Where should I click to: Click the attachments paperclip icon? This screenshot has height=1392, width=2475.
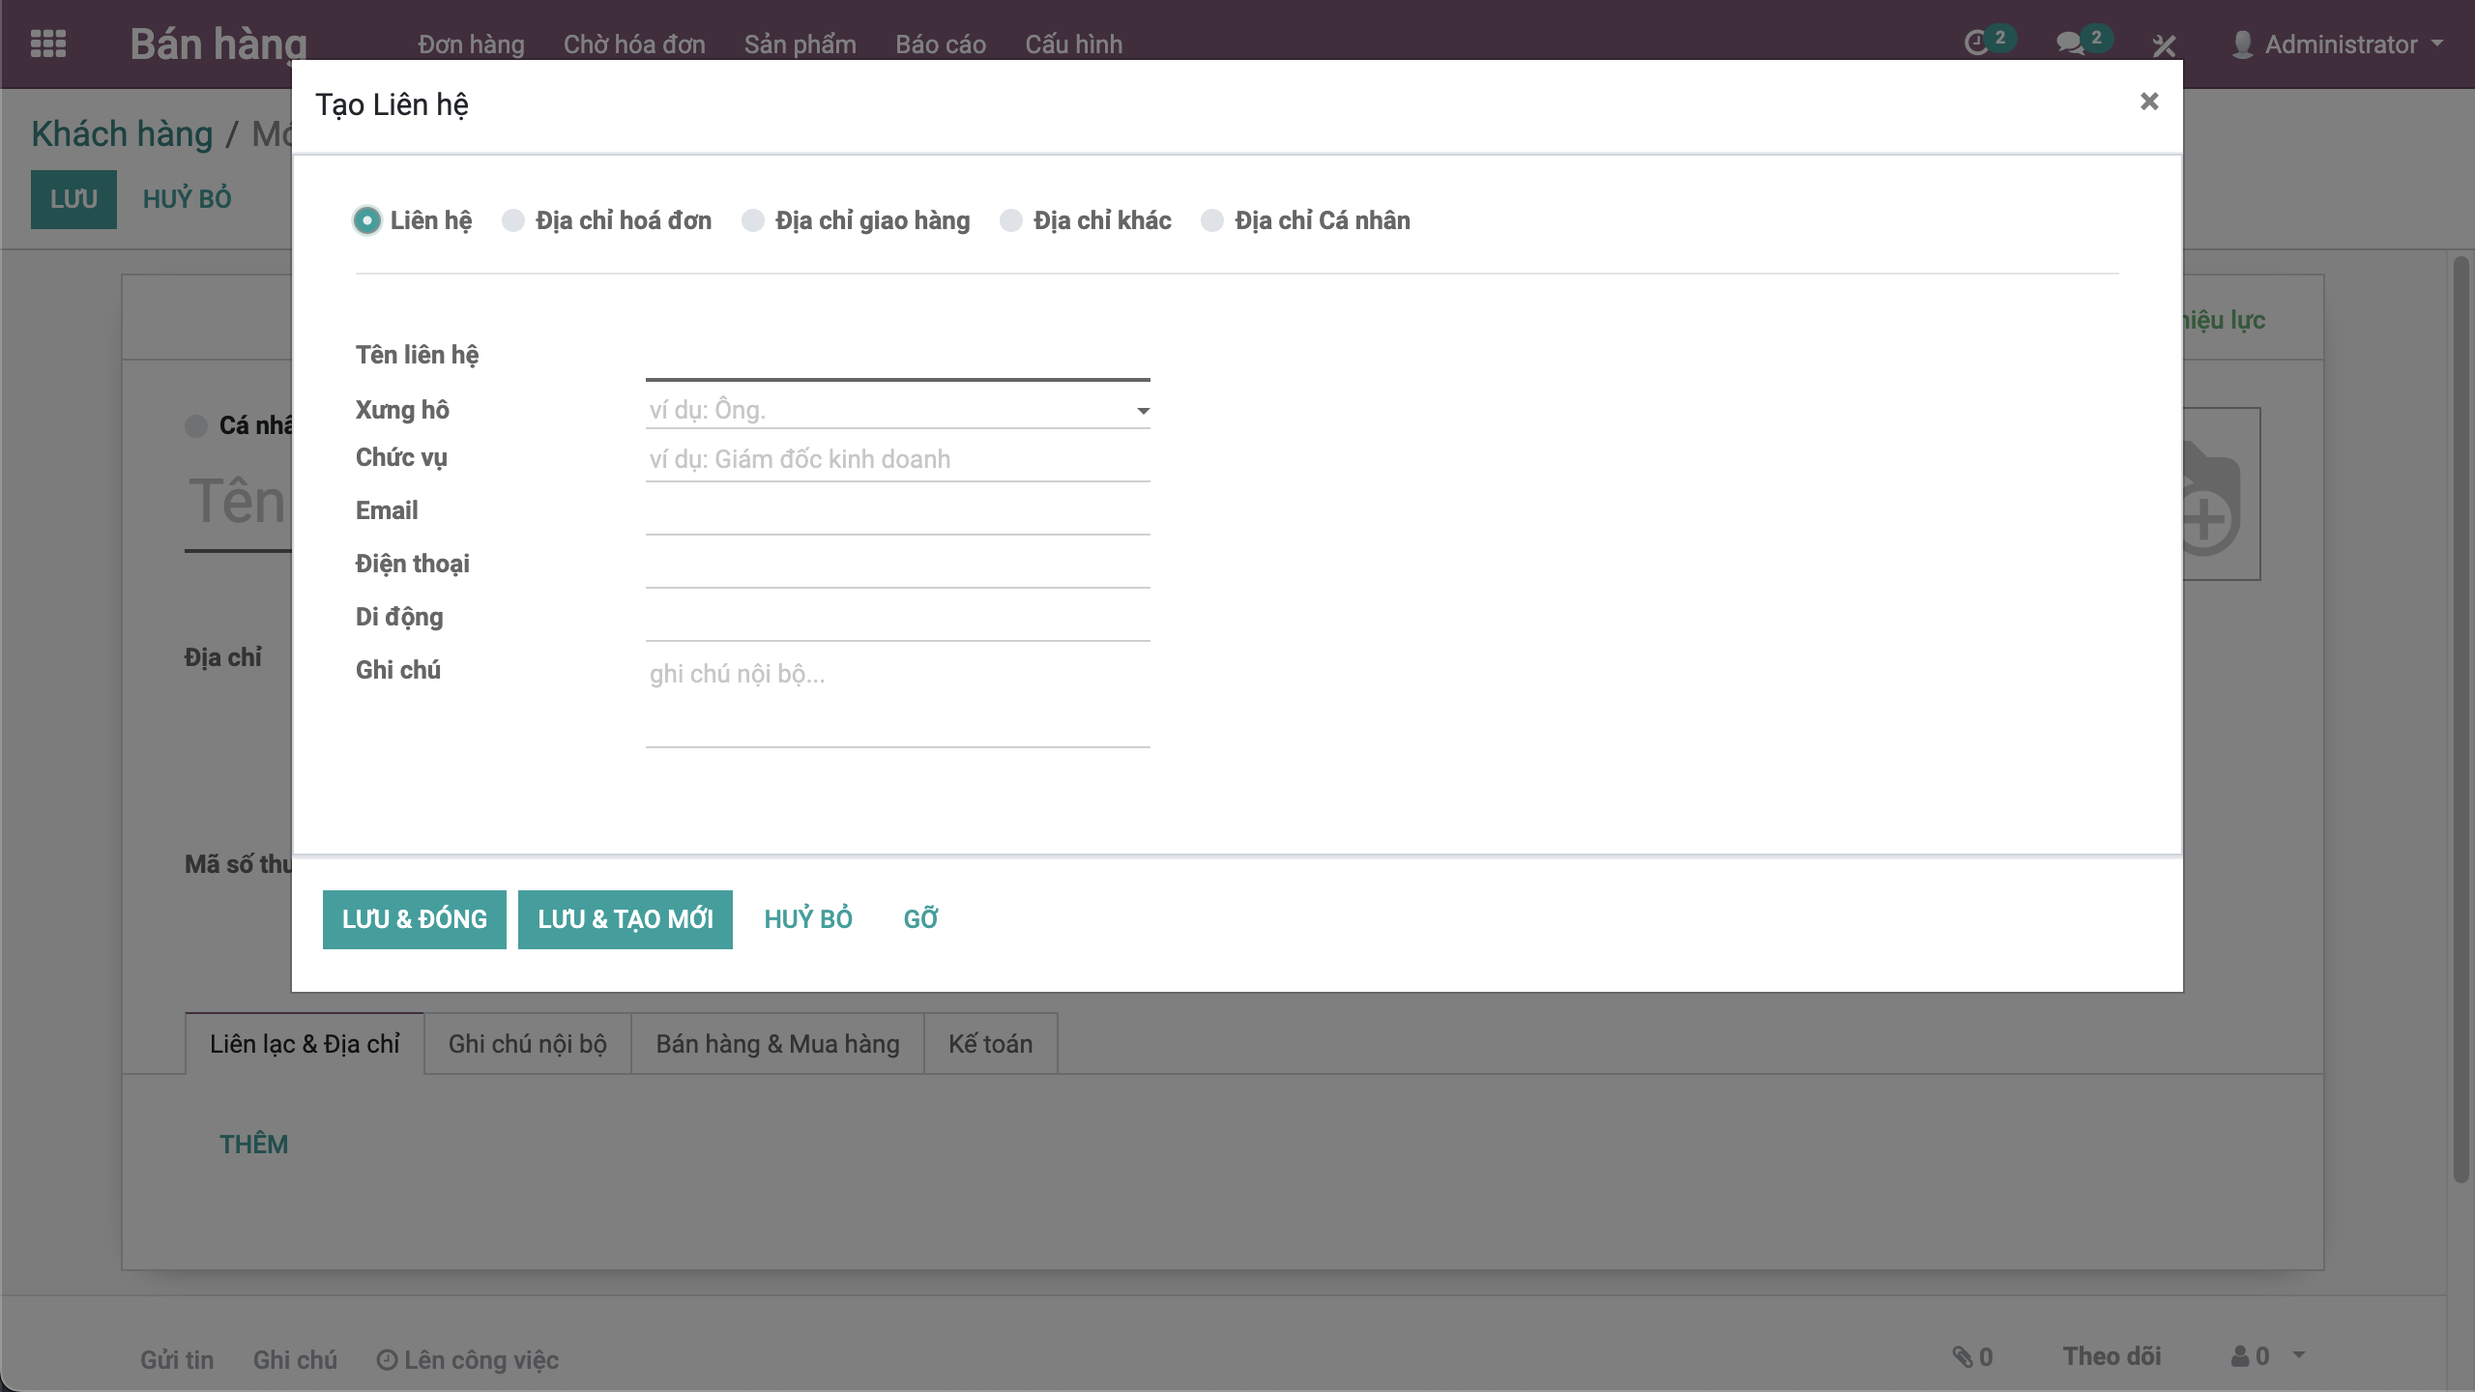tap(1963, 1356)
